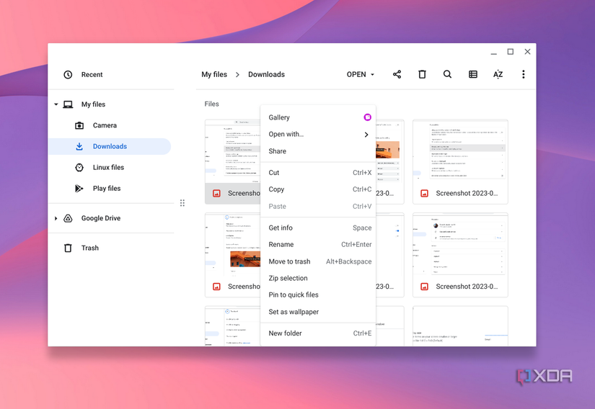Select Linux files label in the sidebar
This screenshot has width=595, height=409.
click(108, 167)
